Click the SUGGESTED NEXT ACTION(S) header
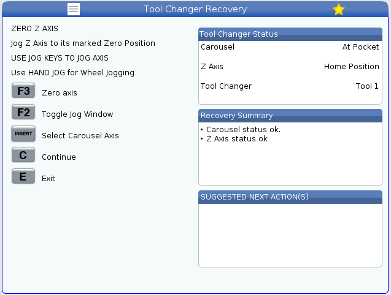391x295 pixels. coord(290,197)
